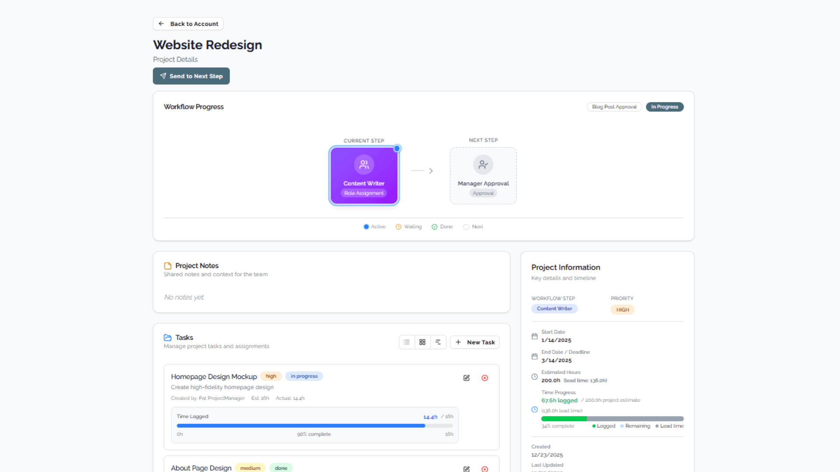Click the HIGH priority badge

point(622,309)
